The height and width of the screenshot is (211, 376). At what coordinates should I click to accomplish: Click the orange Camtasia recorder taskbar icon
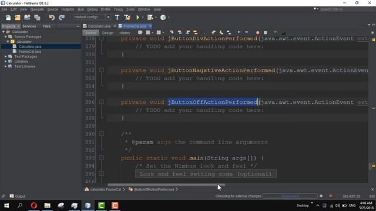tap(115, 205)
